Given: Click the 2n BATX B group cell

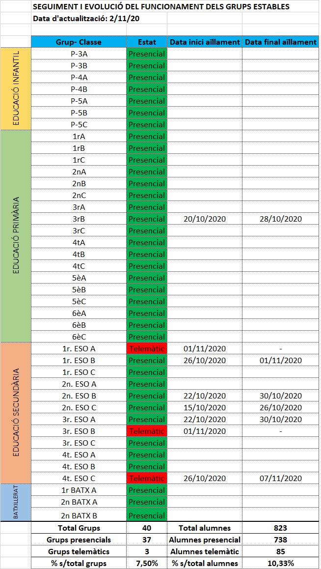Looking at the screenshot, I should click(79, 515).
